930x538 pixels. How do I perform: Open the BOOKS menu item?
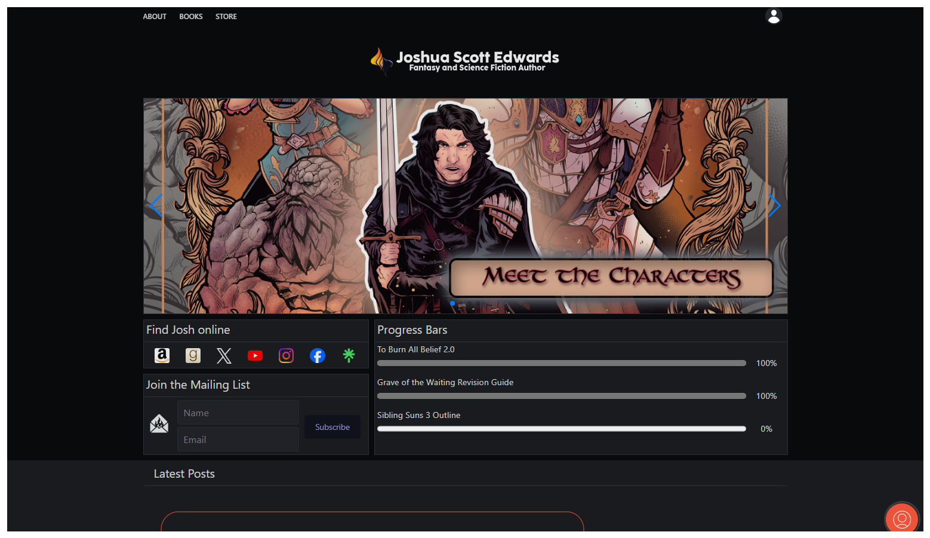[x=191, y=17]
